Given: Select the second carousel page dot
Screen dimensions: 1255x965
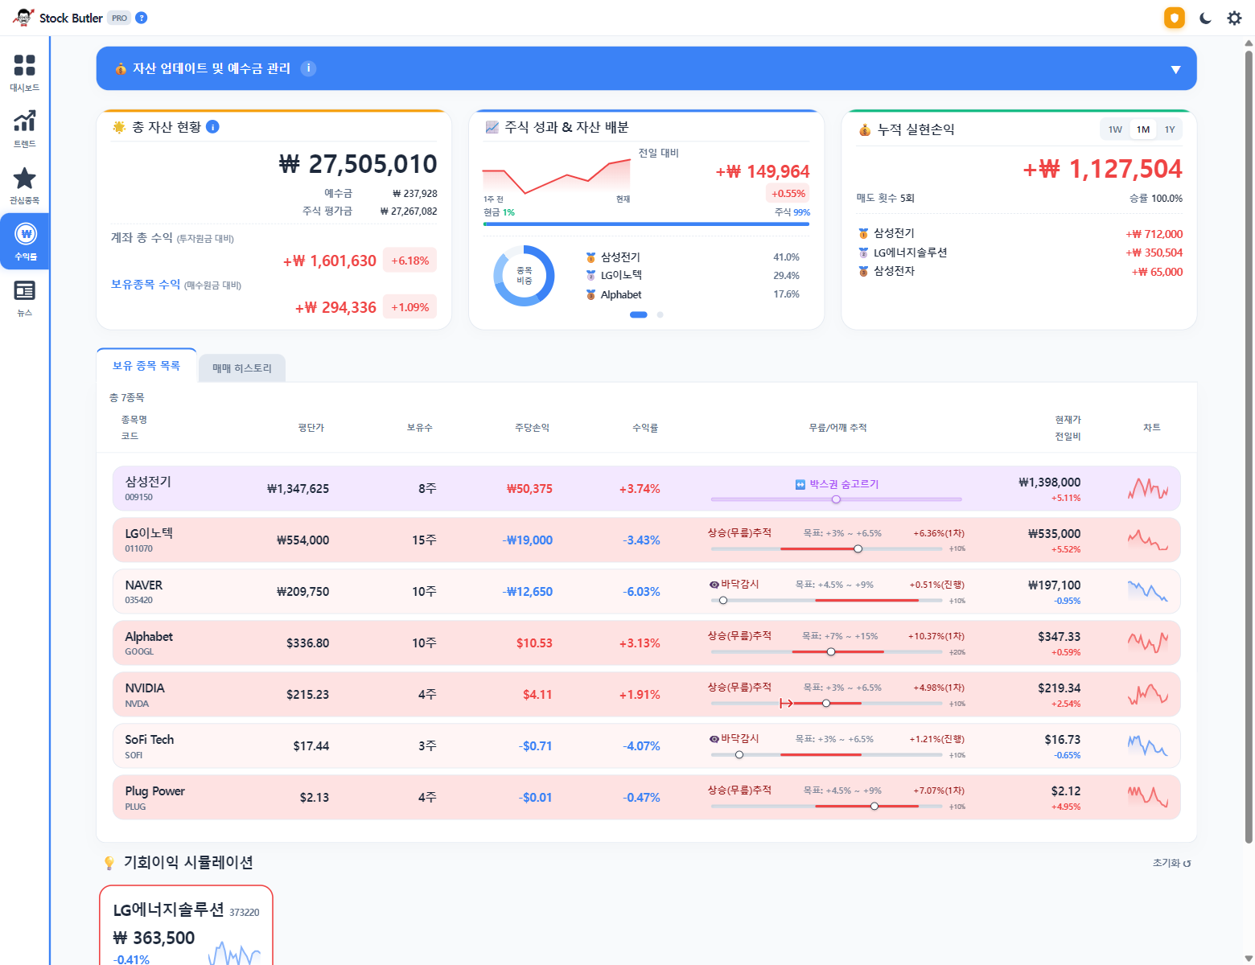Looking at the screenshot, I should click(660, 314).
